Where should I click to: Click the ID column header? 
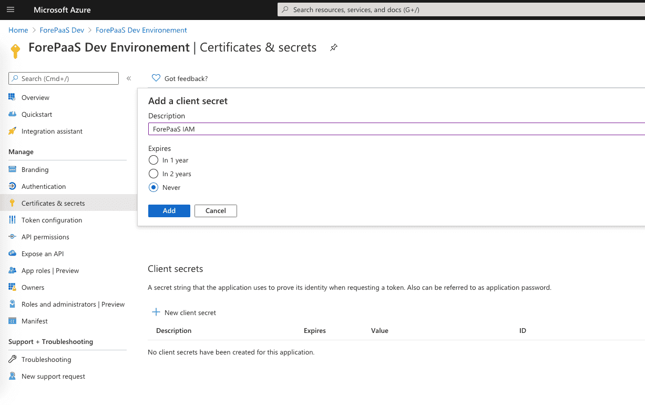click(x=523, y=331)
